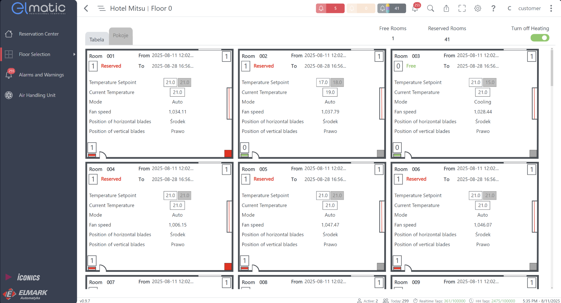Click Reserved Rooms count 41
Screen dimensions: 561x303
point(447,39)
